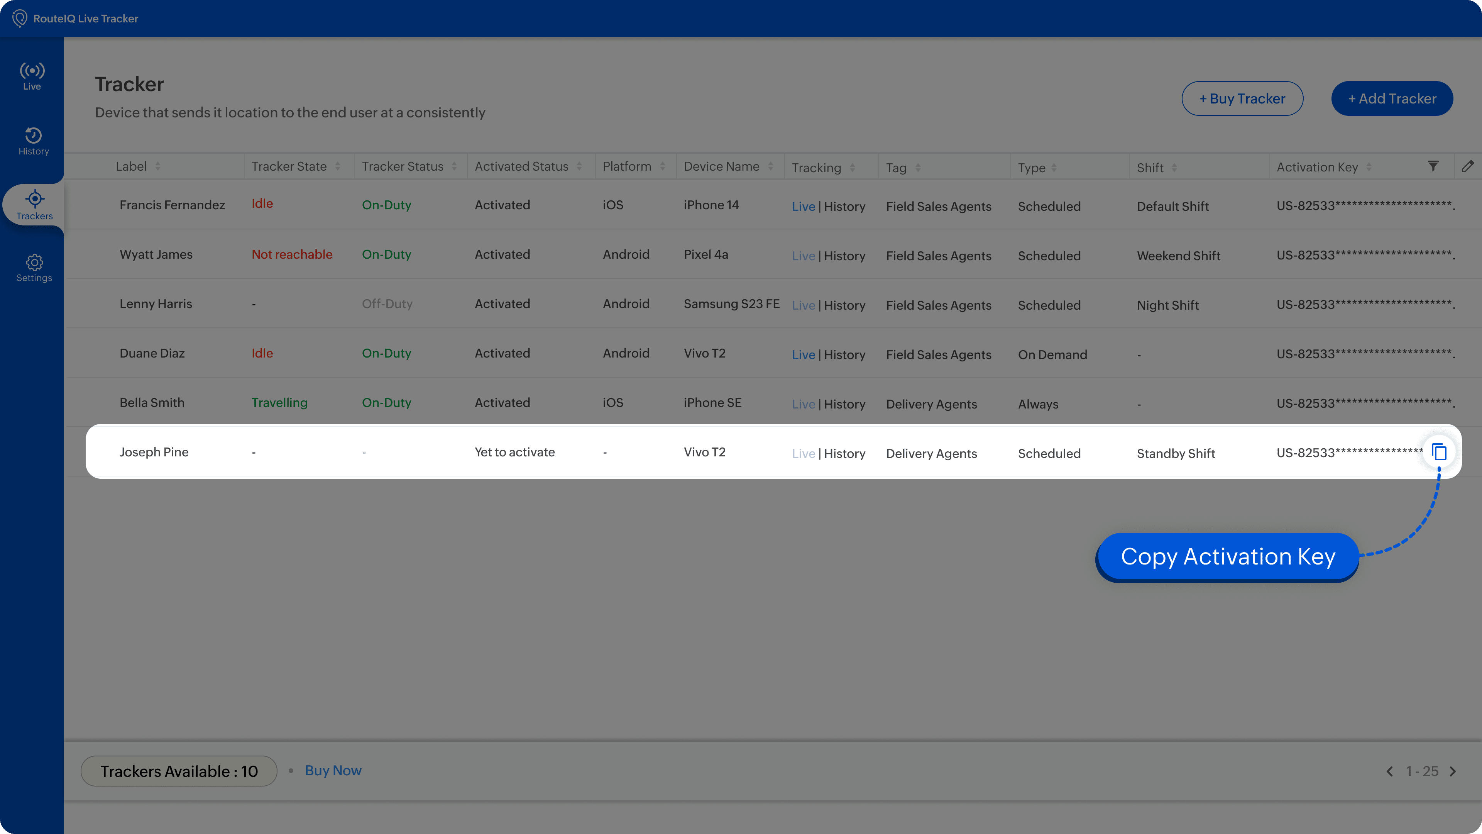Click the Trackers Available: 10 badge

pos(179,771)
